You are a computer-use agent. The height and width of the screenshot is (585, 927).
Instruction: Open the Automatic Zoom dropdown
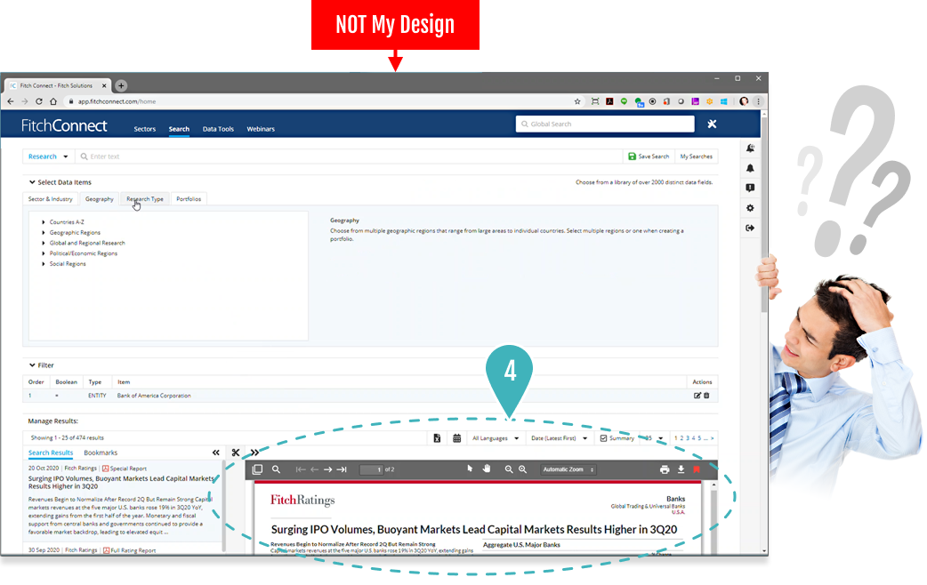pyautogui.click(x=568, y=469)
